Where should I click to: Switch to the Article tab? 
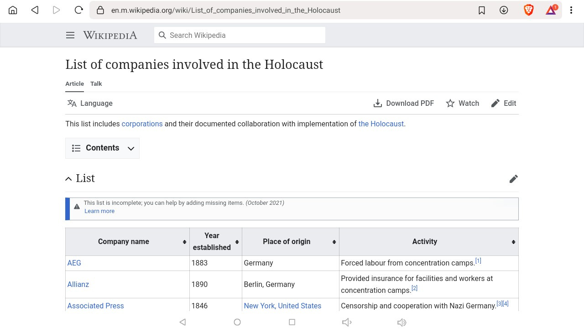tap(74, 83)
